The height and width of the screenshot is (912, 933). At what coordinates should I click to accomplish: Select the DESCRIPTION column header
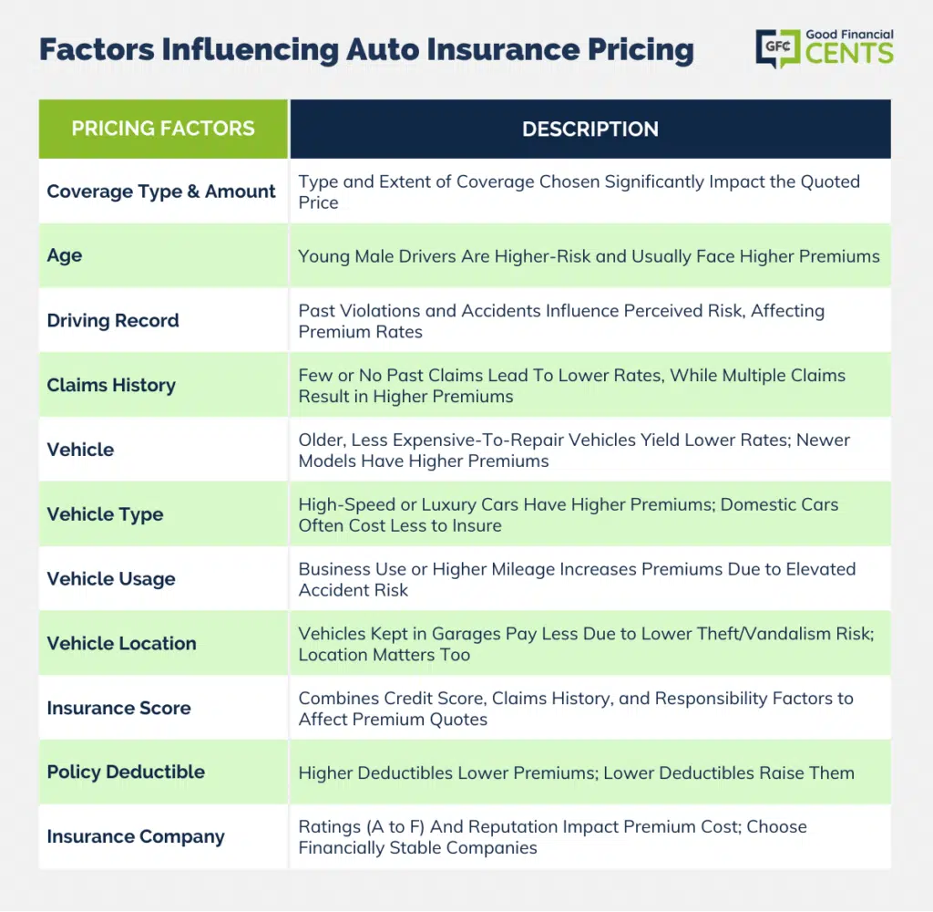coord(590,129)
